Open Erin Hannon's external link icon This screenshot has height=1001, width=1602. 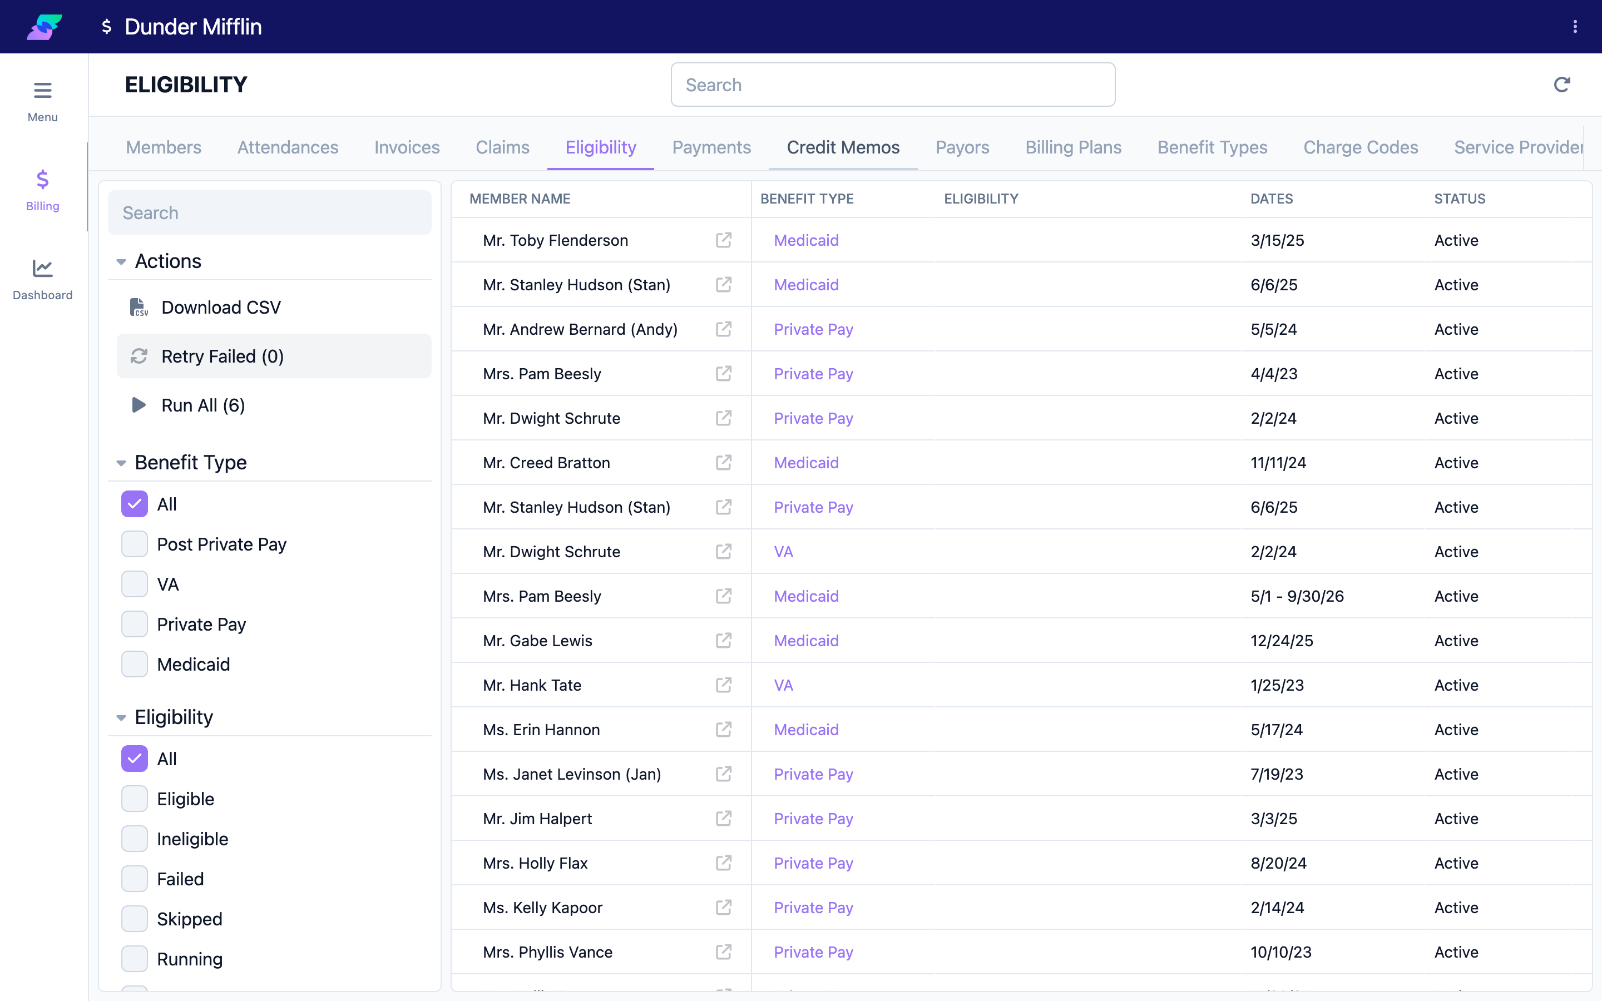[724, 729]
